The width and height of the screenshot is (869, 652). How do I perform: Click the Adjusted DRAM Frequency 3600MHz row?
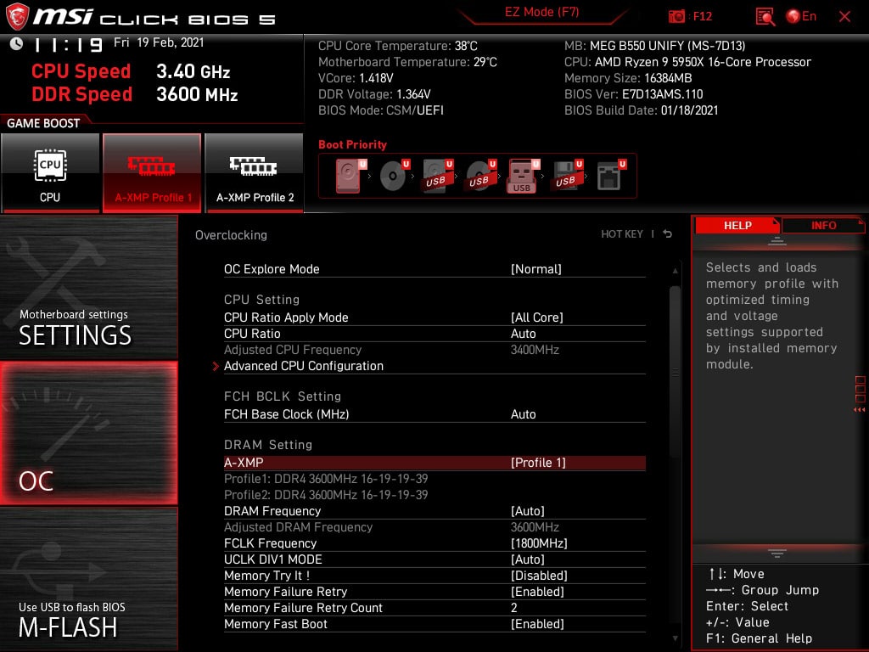pyautogui.click(x=434, y=527)
